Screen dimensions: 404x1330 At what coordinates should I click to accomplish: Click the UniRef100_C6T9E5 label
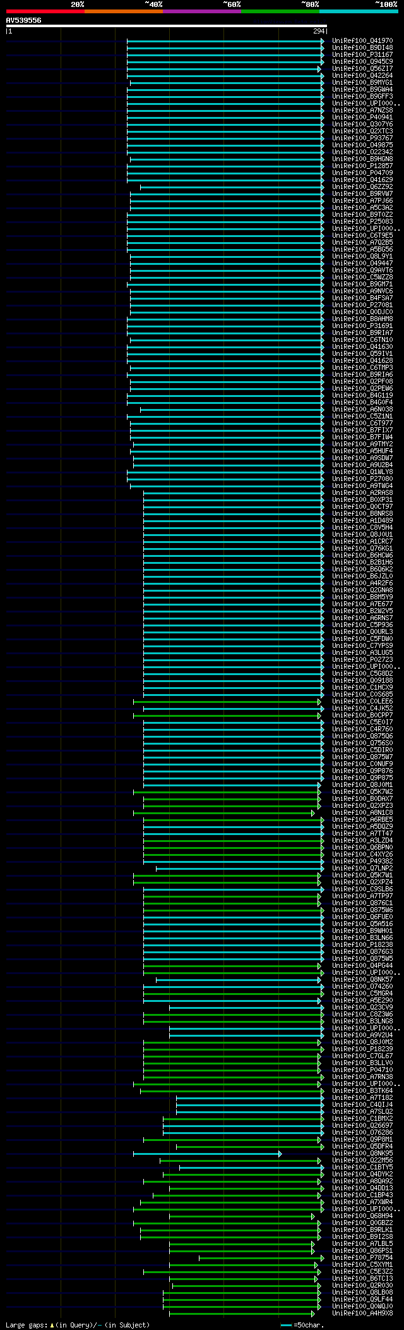[362, 236]
